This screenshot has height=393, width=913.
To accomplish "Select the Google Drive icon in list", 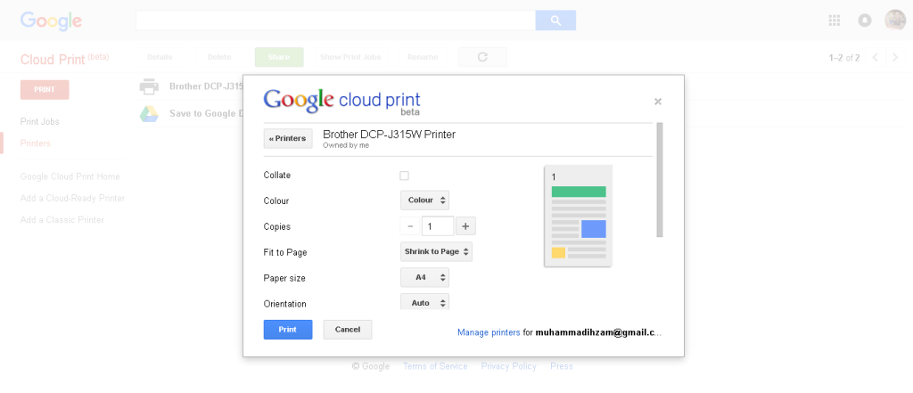I will point(149,113).
